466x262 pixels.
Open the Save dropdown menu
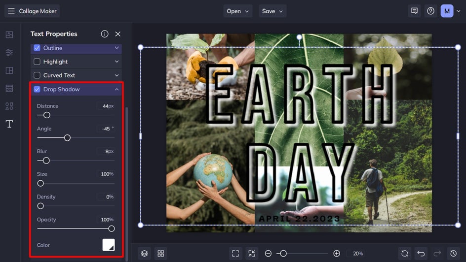[272, 11]
